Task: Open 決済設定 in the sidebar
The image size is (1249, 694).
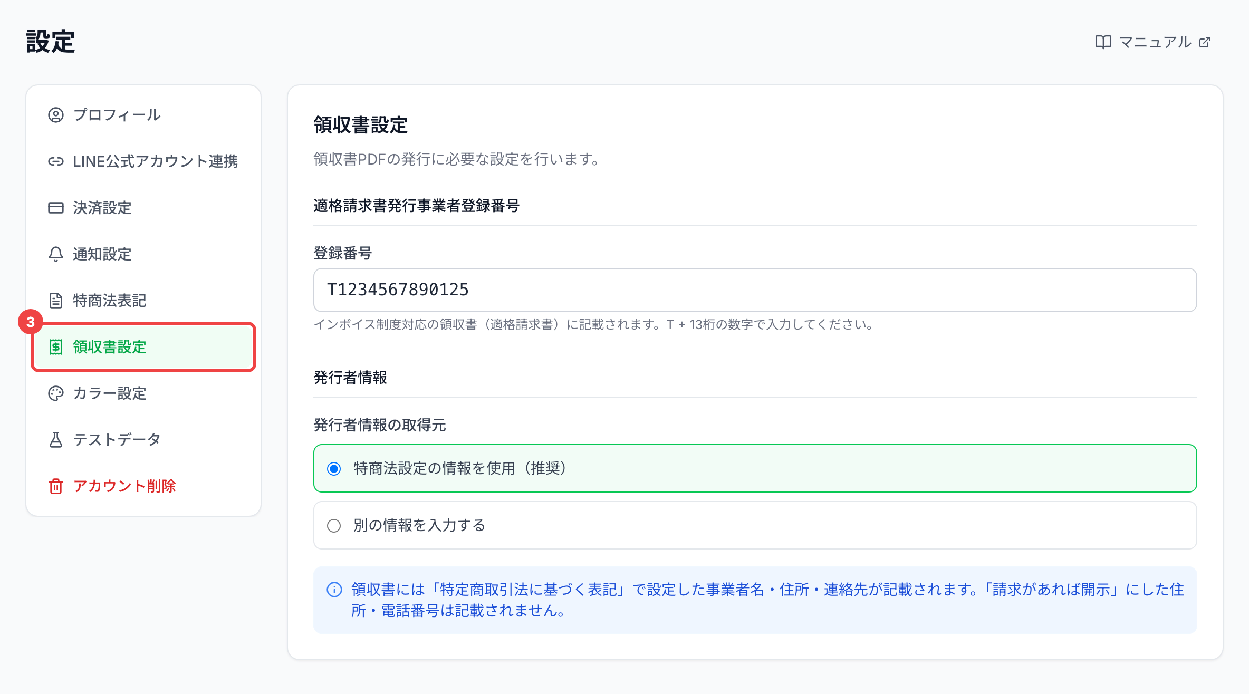Action: [x=143, y=208]
